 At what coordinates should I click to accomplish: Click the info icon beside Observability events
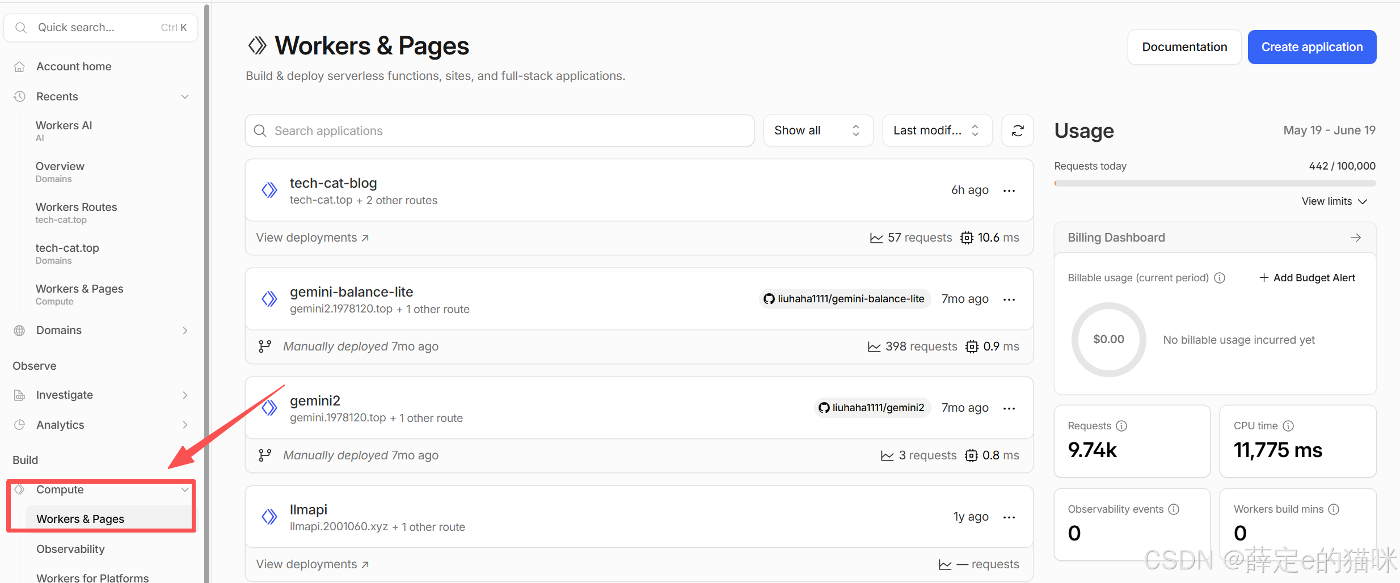tap(1174, 509)
